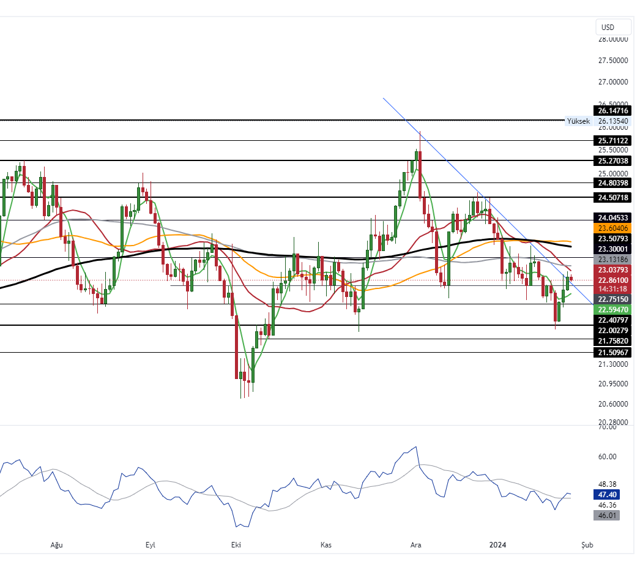Viewport: 640px width, 575px height.
Task: Select the 22.75150 trendline price label
Action: click(x=612, y=299)
